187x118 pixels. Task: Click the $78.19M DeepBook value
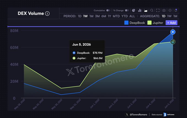click(97, 53)
